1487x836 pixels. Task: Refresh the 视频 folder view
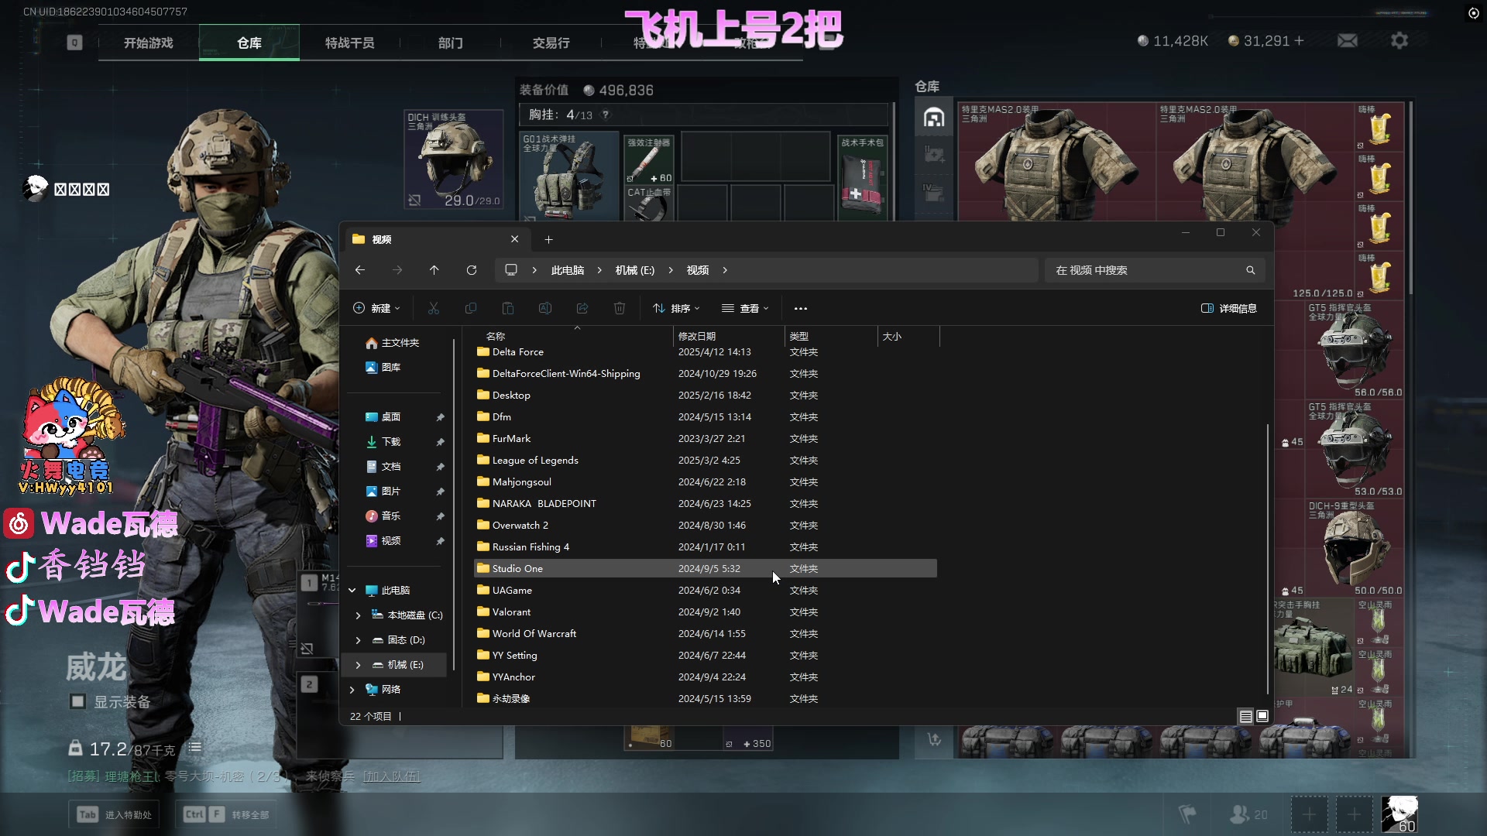[x=472, y=270]
